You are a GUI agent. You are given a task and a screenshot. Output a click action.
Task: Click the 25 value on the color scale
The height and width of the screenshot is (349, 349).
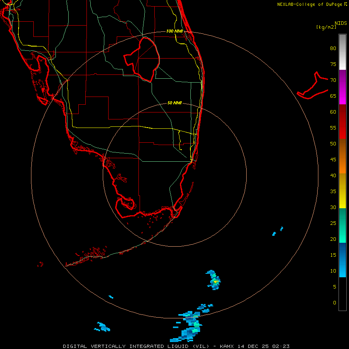pyautogui.click(x=333, y=223)
